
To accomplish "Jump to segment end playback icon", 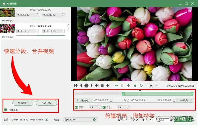I will (97, 85).
